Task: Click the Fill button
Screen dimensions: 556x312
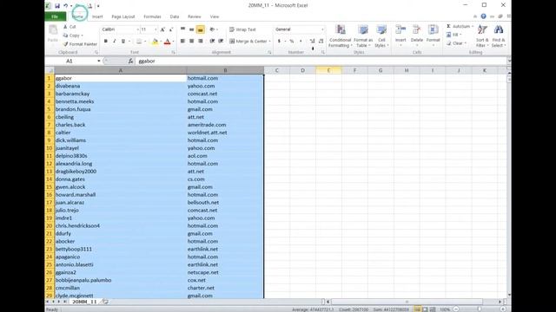Action: coord(454,35)
